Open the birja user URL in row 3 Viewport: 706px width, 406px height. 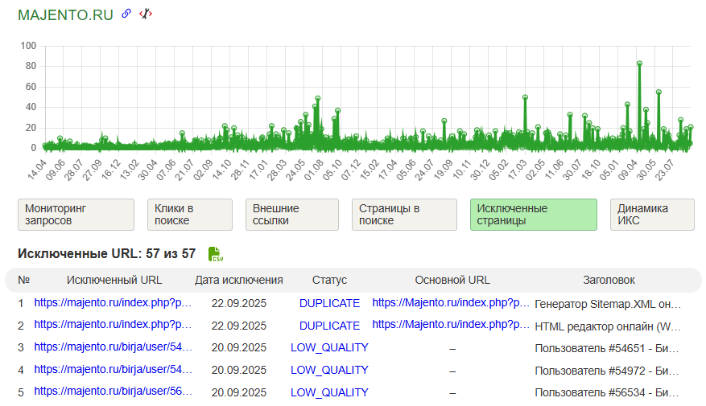(x=113, y=347)
